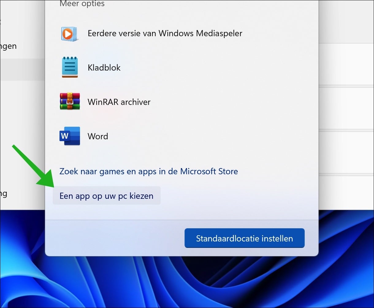Select WinRAR archiver as the app
The image size is (374, 308).
[119, 102]
